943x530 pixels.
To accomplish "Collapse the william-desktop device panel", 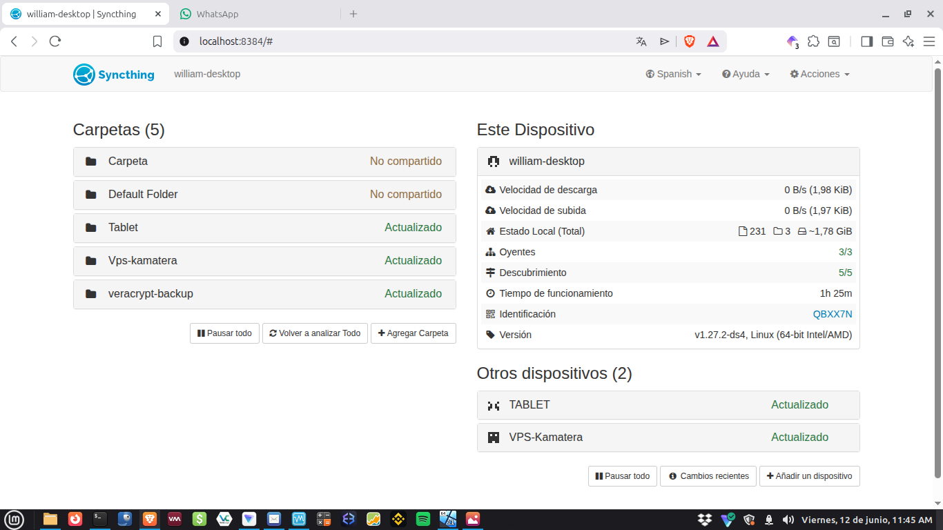I will 668,161.
